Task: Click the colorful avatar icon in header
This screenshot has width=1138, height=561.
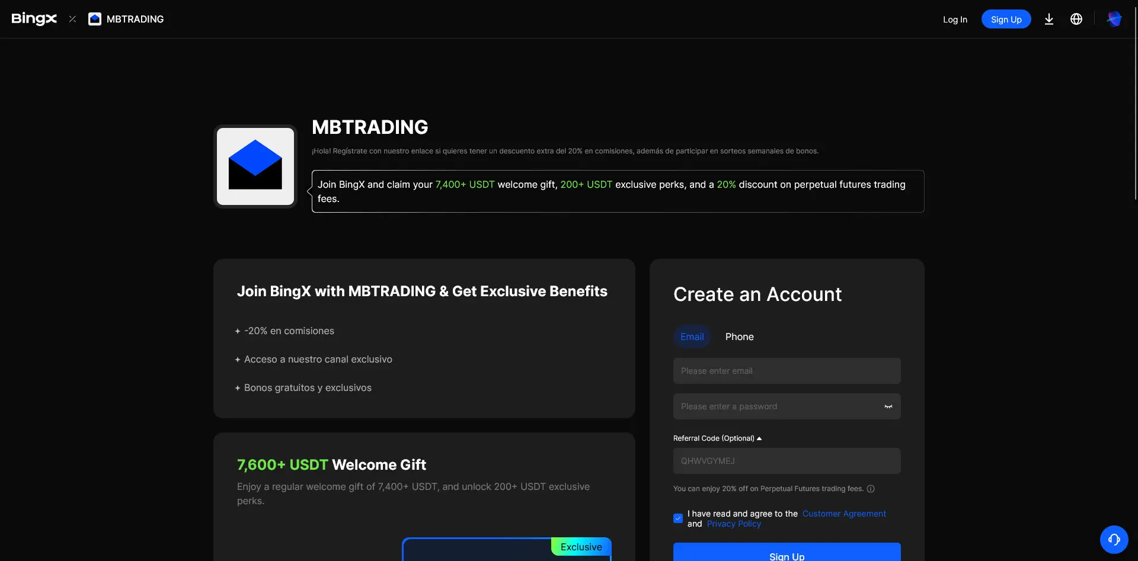Action: point(1114,19)
